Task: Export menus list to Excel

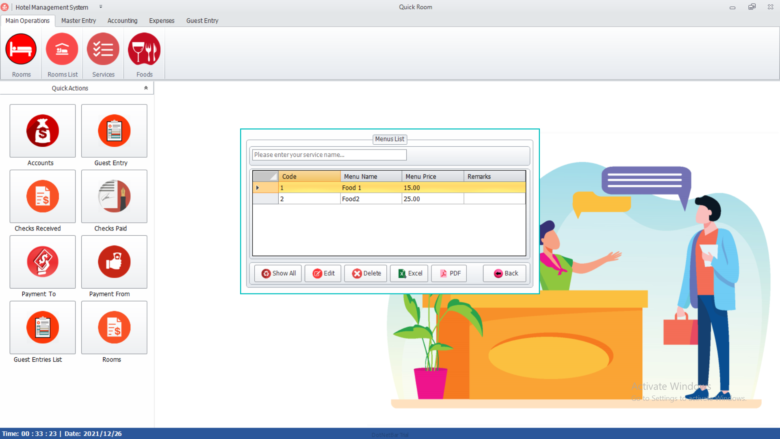Action: (x=409, y=273)
